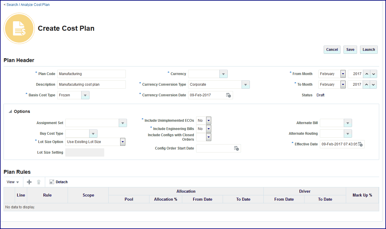Screen dimensions: 386x229
Task: Open the Assignment Set dropdown
Action: (x=123, y=123)
